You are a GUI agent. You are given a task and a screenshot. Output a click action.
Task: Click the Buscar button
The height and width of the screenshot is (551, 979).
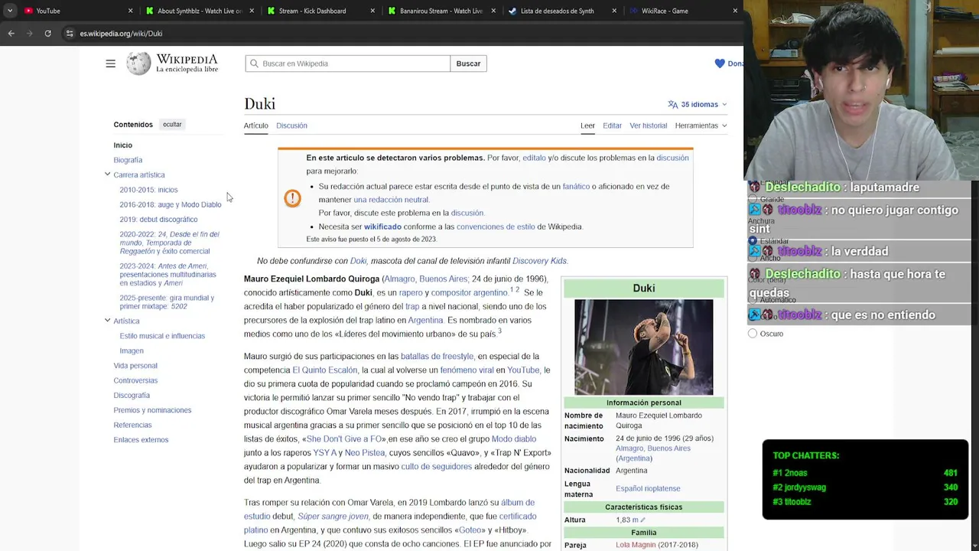(468, 64)
